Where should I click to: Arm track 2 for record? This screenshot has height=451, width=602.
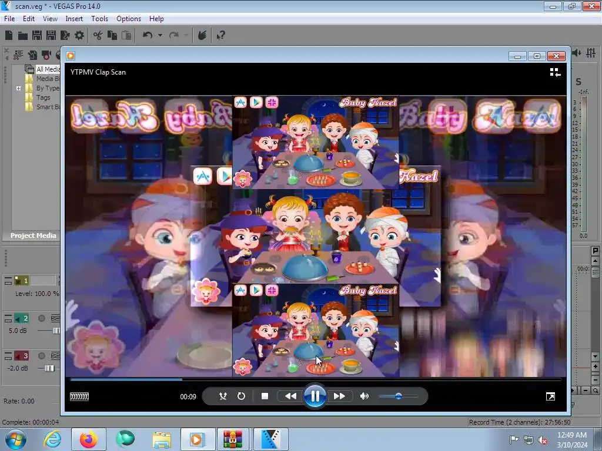(42, 318)
